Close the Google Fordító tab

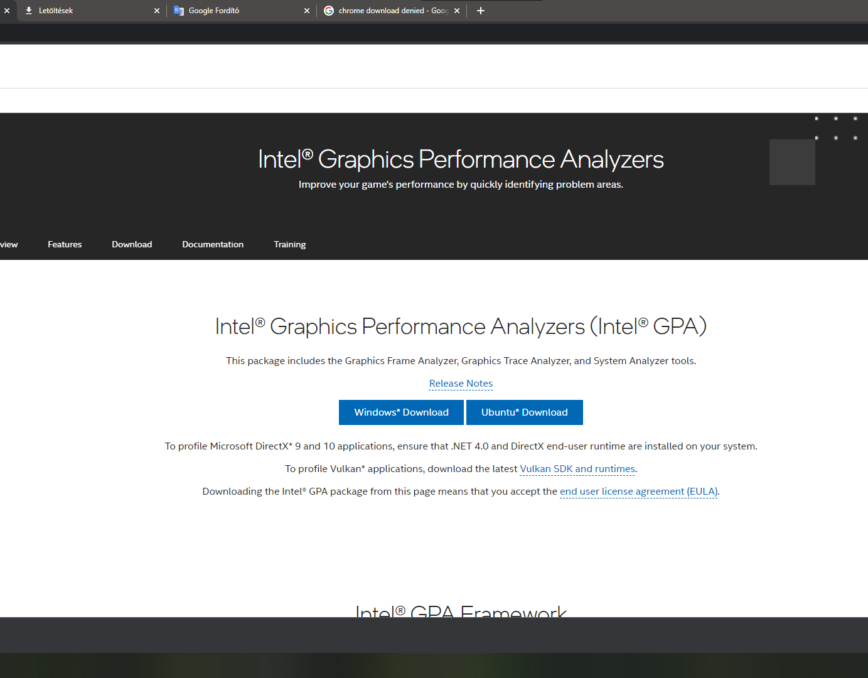coord(307,11)
